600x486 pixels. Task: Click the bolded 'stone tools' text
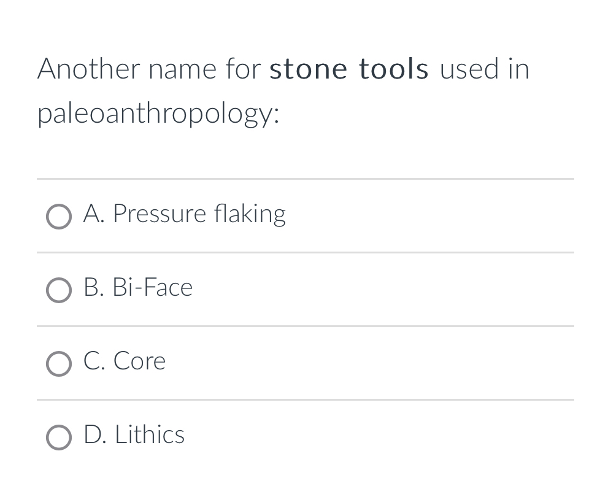coord(348,69)
